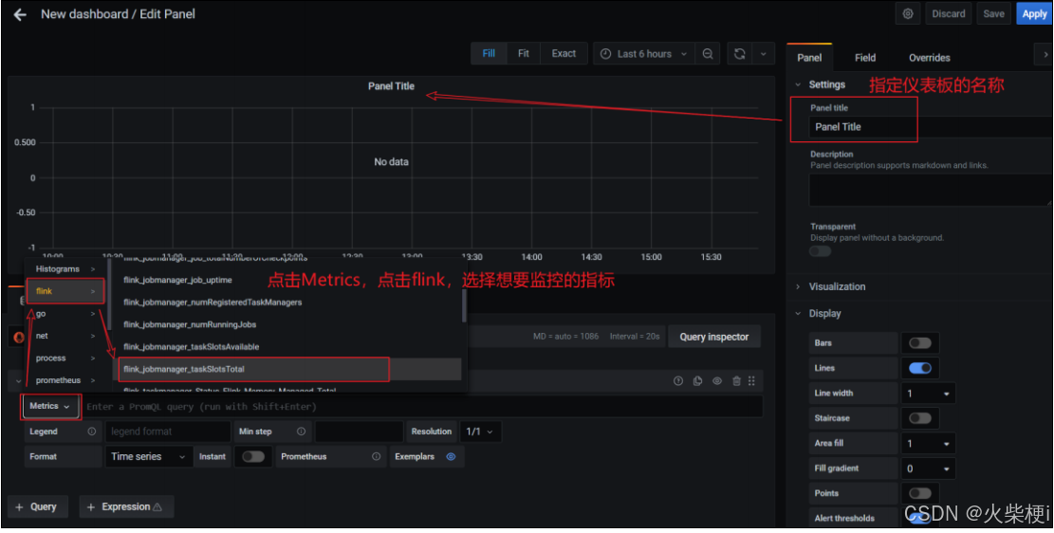
Task: Collapse the right options pane arrow
Action: point(1045,55)
